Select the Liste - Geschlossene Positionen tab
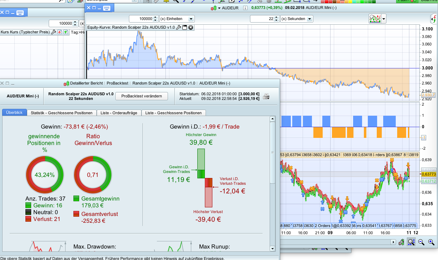The image size is (438, 260). [174, 113]
